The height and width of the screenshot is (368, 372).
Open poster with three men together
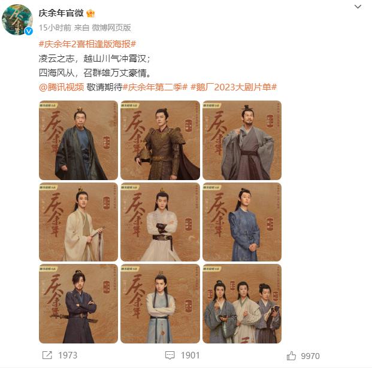click(x=242, y=304)
